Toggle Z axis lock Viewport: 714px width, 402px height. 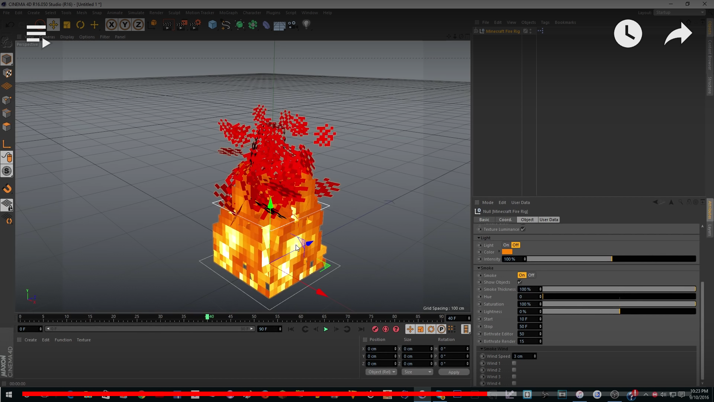[138, 25]
